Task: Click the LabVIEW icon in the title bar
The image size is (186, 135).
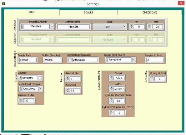Action: click(x=3, y=4)
